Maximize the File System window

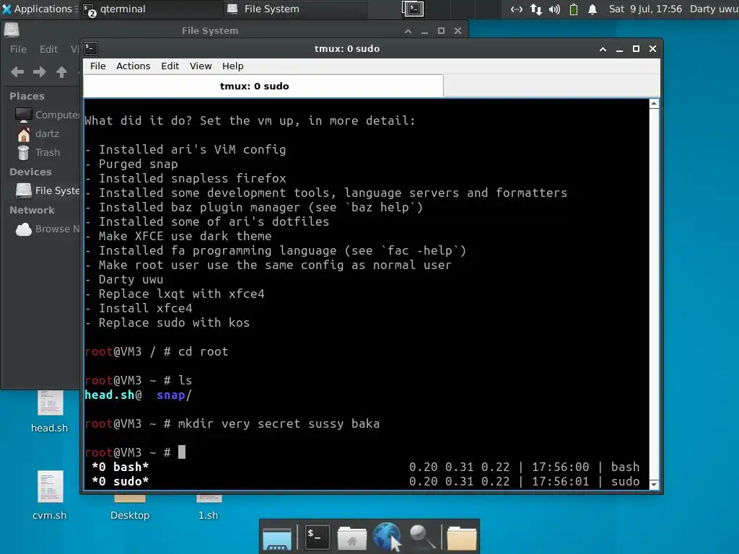tap(441, 30)
